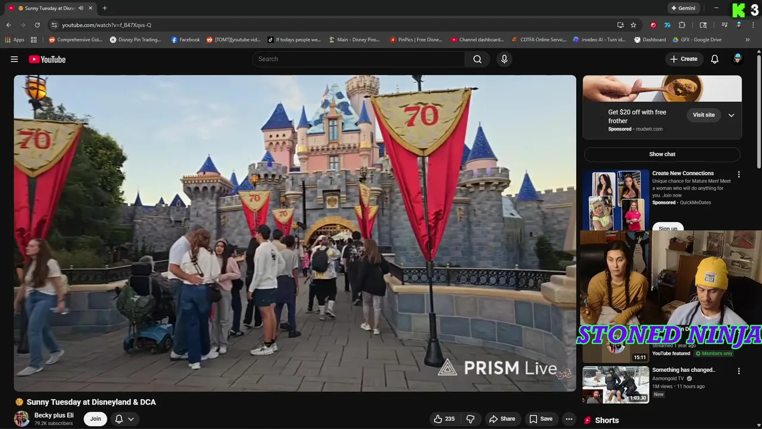
Task: Open the Apps bookmarks shortcut
Action: coord(15,40)
